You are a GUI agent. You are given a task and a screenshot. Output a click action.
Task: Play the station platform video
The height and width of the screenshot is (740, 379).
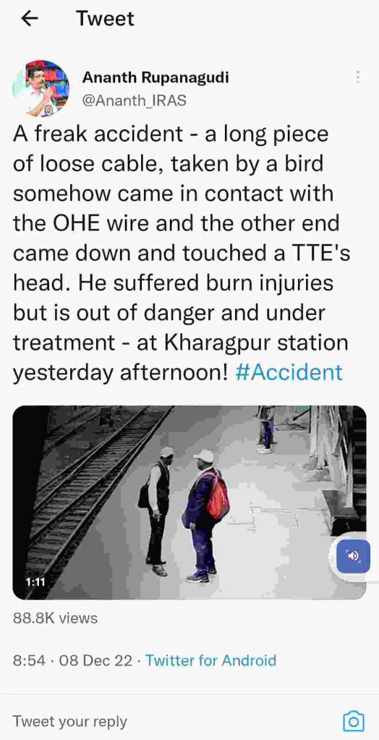189,502
